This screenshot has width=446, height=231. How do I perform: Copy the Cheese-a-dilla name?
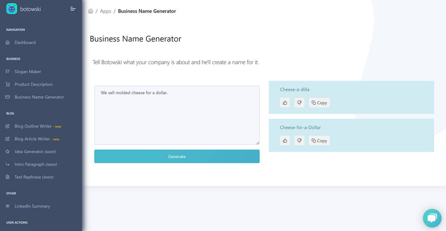(x=319, y=103)
